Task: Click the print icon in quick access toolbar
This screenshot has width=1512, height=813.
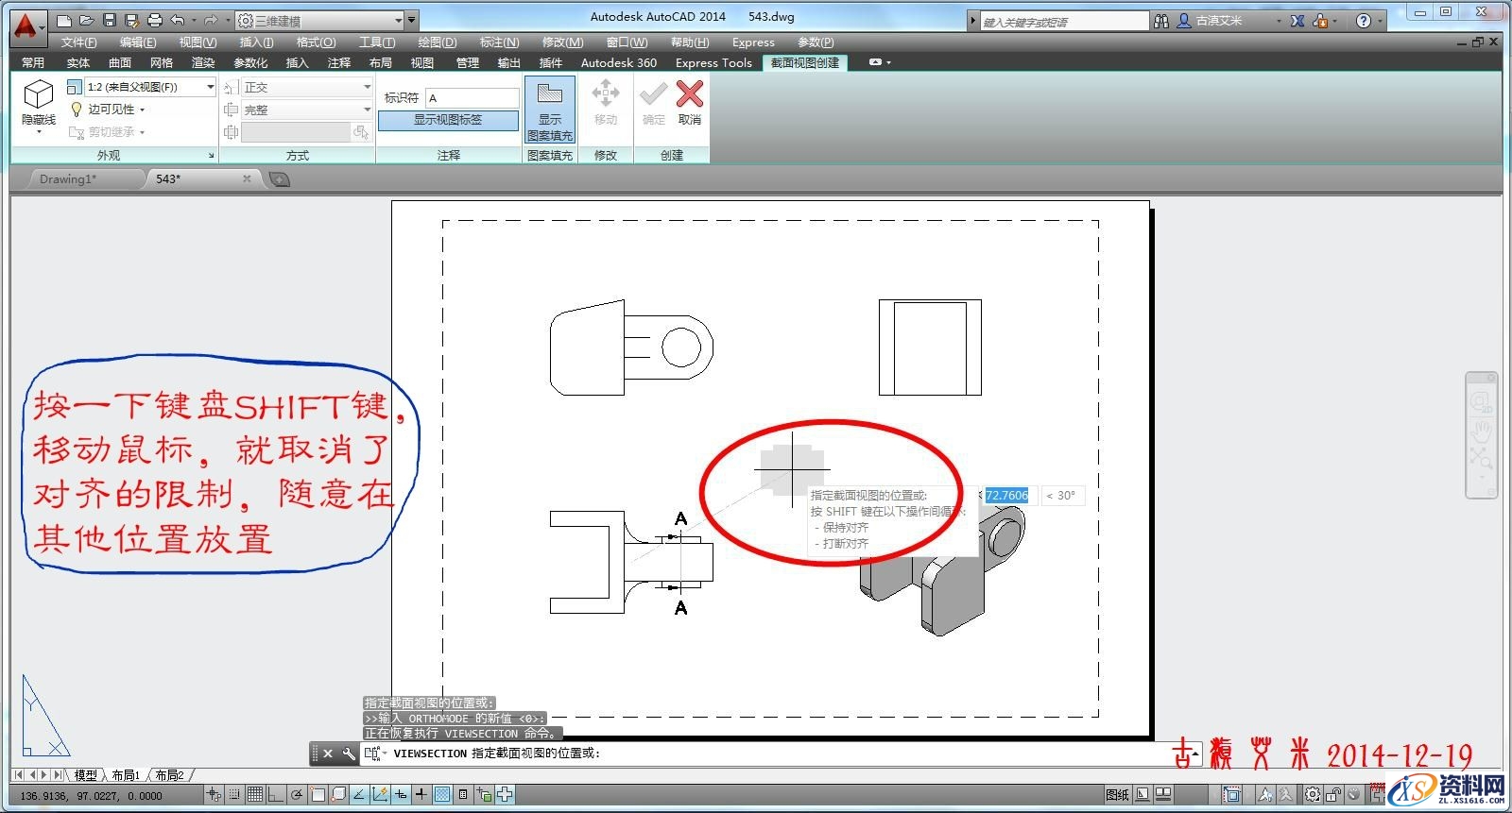Action: (x=155, y=20)
